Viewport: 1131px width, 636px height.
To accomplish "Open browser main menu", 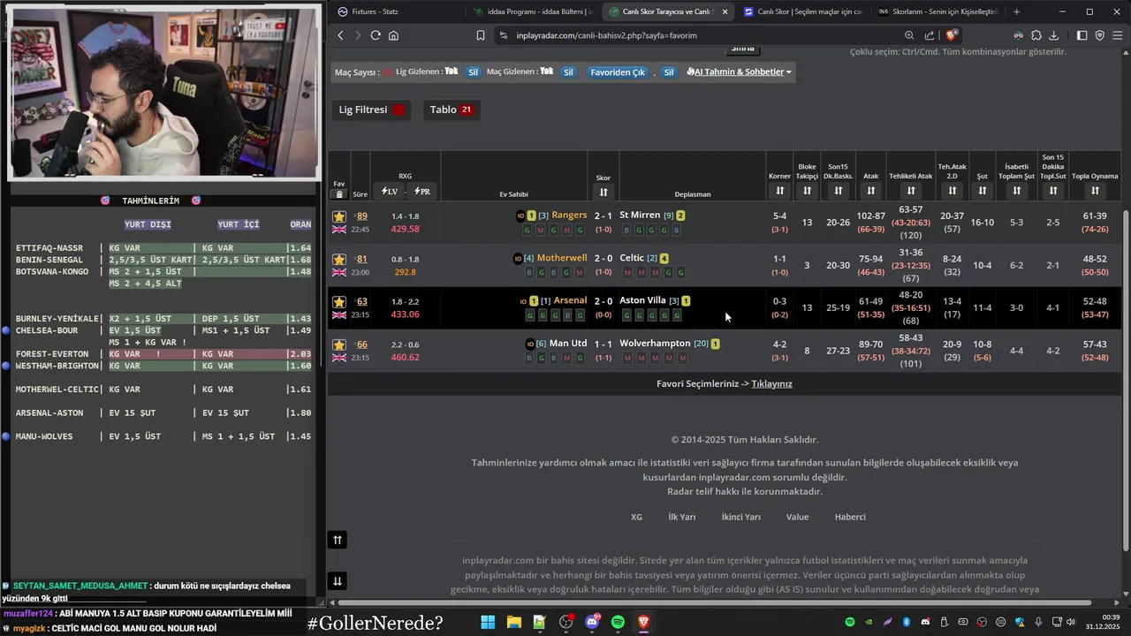I will coord(1117,35).
